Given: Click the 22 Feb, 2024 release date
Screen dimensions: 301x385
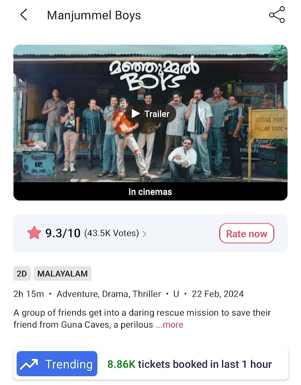Looking at the screenshot, I should click(x=218, y=294).
